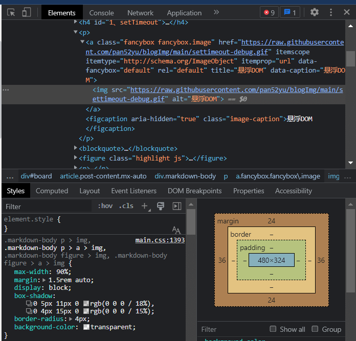Toggle rendering emulations paintbrush icon
356x341 pixels.
click(x=161, y=206)
